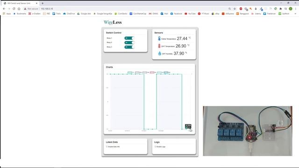Open the GMAIL bookmark

coord(154,14)
